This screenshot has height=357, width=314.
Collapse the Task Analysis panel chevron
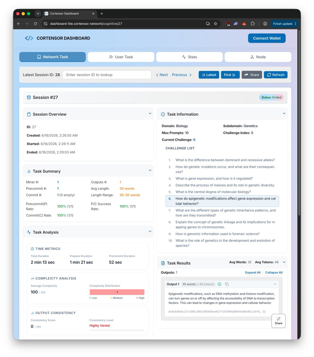[150, 231]
